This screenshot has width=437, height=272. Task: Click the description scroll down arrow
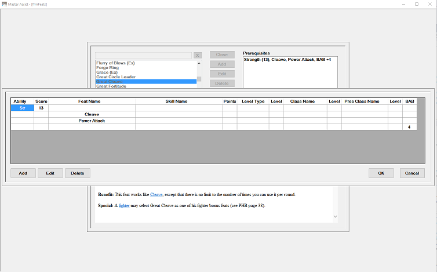click(x=335, y=216)
